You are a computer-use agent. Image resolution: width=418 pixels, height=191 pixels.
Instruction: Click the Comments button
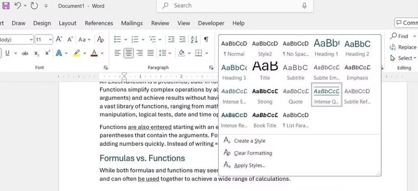click(x=406, y=23)
